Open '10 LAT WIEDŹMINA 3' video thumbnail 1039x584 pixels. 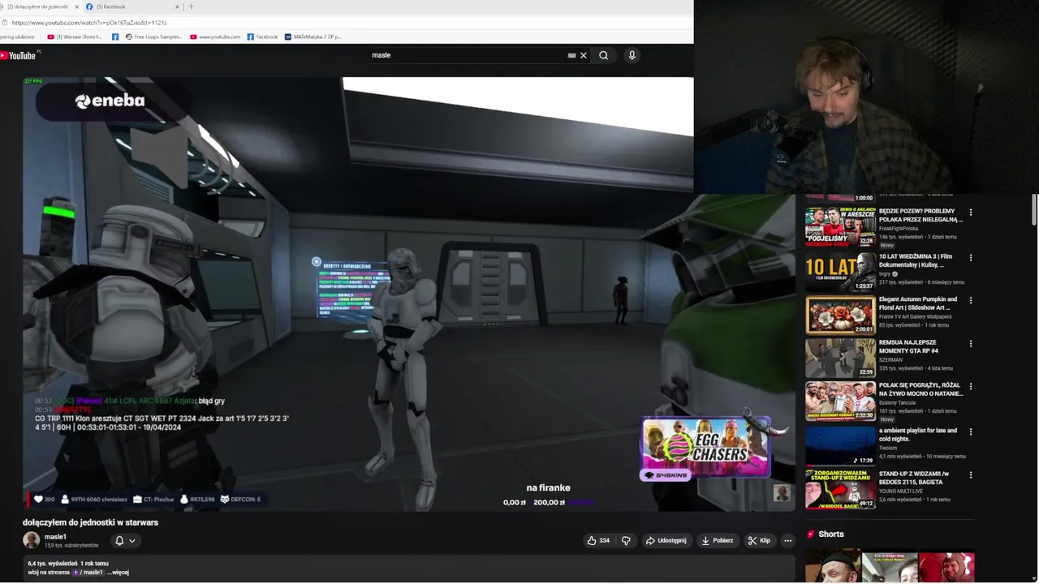(840, 272)
